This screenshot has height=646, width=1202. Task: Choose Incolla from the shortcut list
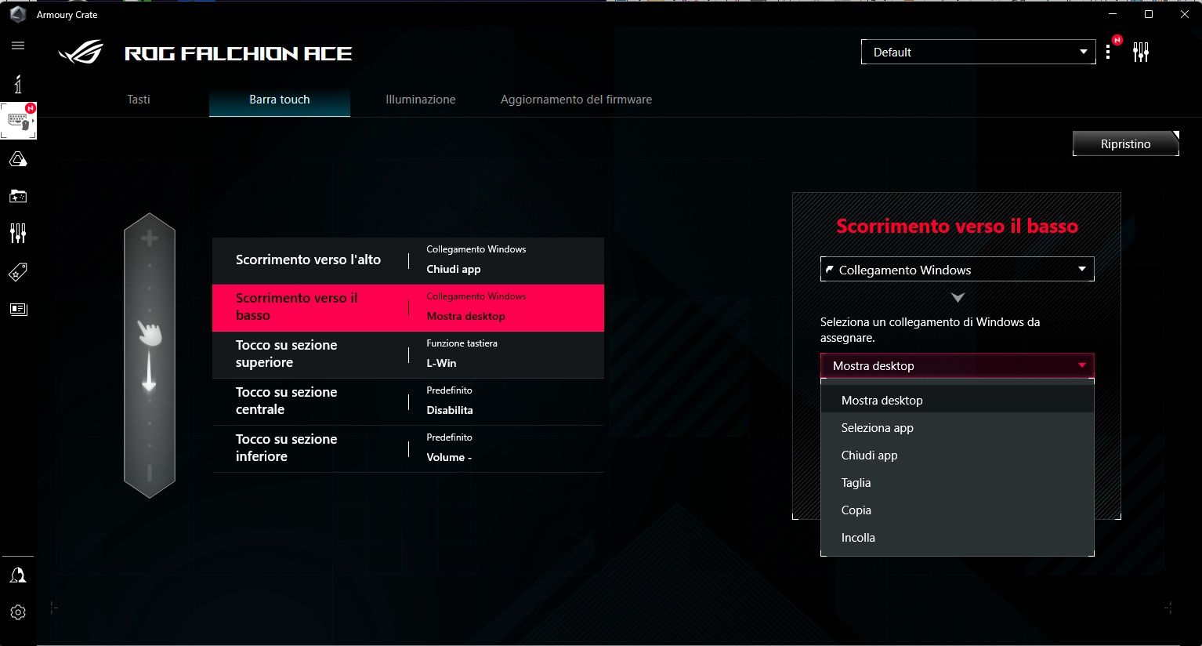957,537
